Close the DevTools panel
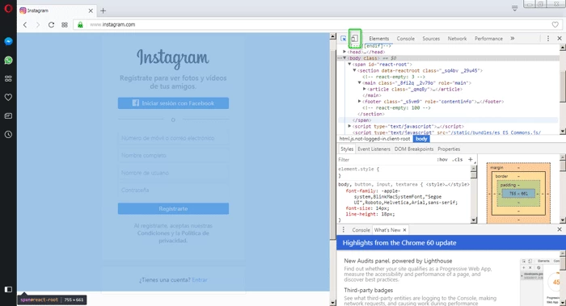 point(560,39)
